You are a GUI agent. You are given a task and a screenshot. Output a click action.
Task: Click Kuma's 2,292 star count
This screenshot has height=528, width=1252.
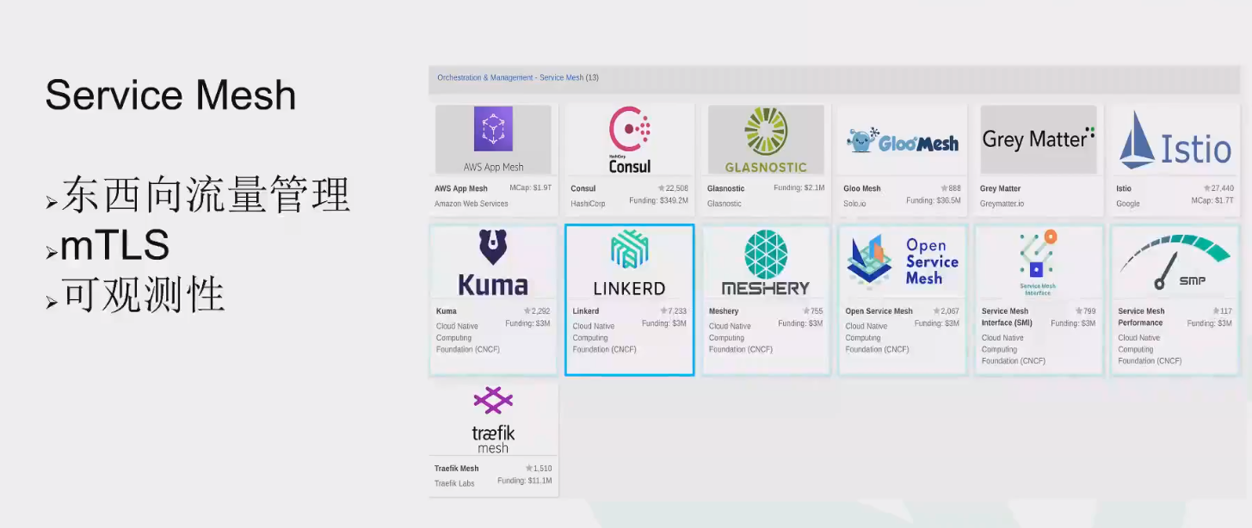[537, 311]
